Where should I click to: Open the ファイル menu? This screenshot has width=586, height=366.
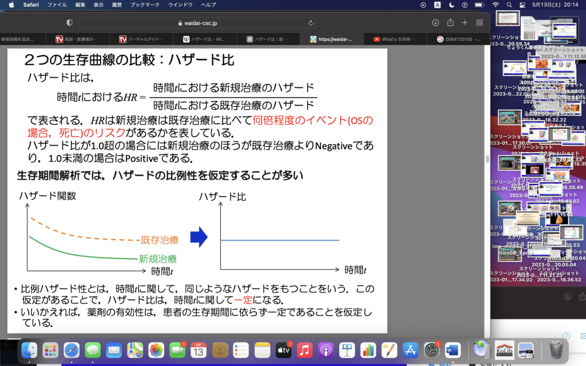57,5
